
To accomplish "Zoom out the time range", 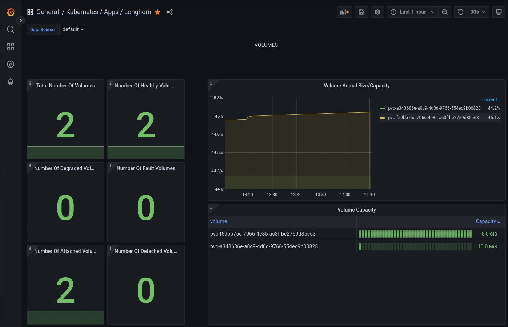I will pyautogui.click(x=445, y=12).
